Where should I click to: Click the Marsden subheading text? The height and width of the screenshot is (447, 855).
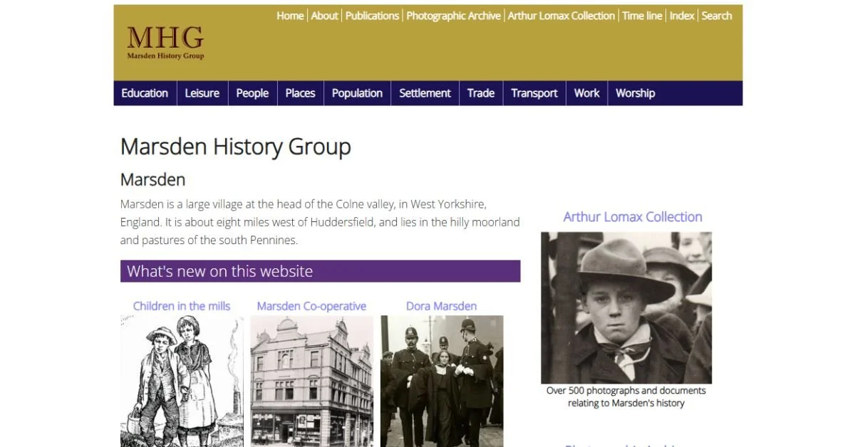152,179
